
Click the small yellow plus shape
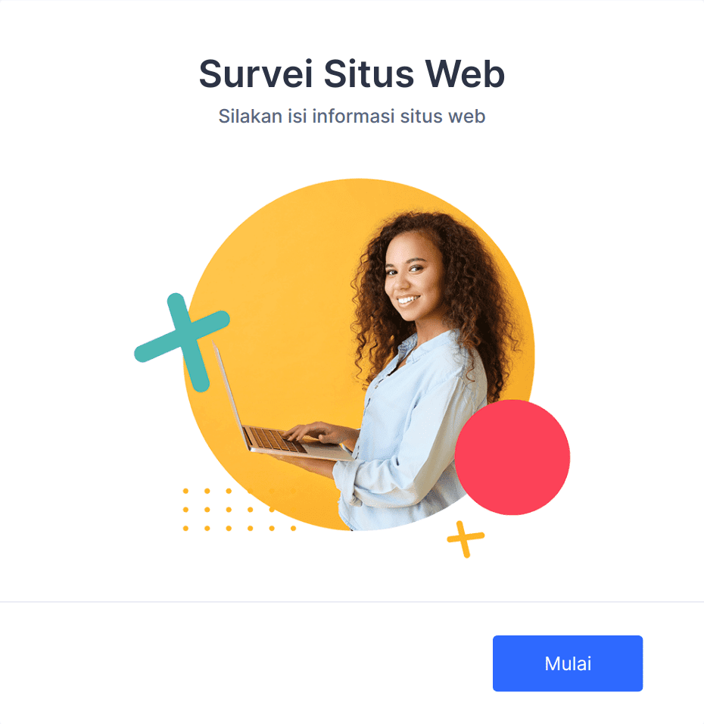click(466, 539)
